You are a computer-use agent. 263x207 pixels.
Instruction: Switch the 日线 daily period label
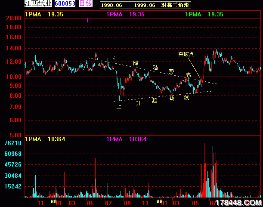tap(86, 4)
